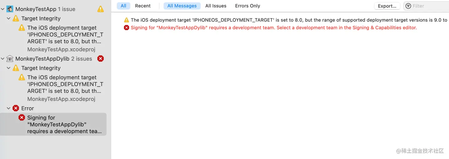Select the MonkeyTestAppDylib 2 issues row
Screen dimensions: 449x159
tap(53, 59)
